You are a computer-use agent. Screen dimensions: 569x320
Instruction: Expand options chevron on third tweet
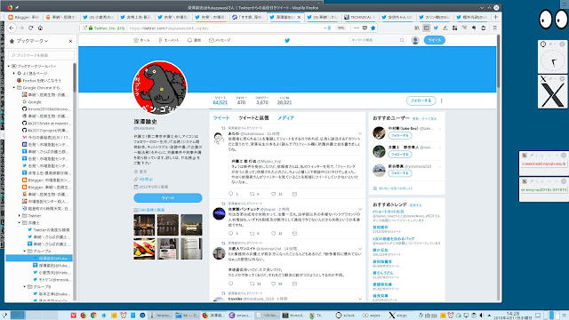tap(360, 249)
